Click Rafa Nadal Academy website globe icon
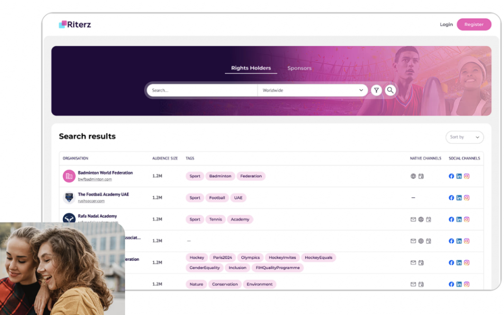Viewport: 504px width, 315px height. tap(421, 220)
